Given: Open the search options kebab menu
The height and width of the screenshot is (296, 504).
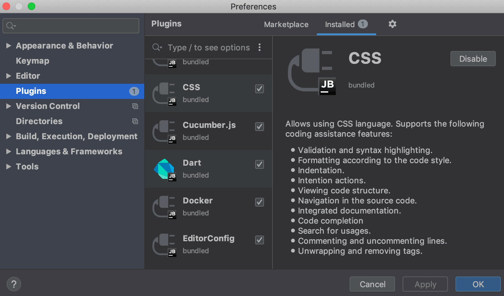Looking at the screenshot, I should pos(260,47).
